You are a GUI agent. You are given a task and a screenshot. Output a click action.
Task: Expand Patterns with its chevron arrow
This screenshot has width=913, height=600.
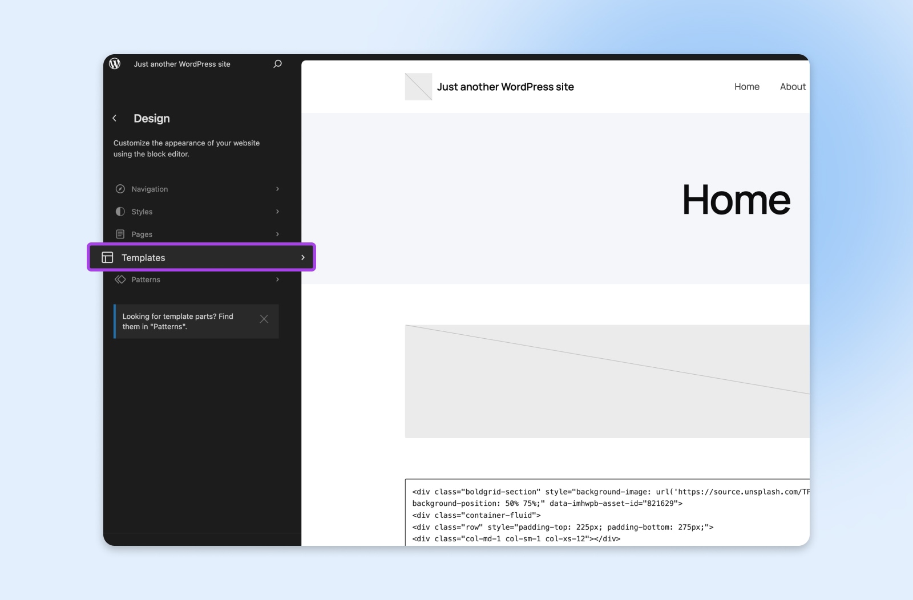coord(277,279)
